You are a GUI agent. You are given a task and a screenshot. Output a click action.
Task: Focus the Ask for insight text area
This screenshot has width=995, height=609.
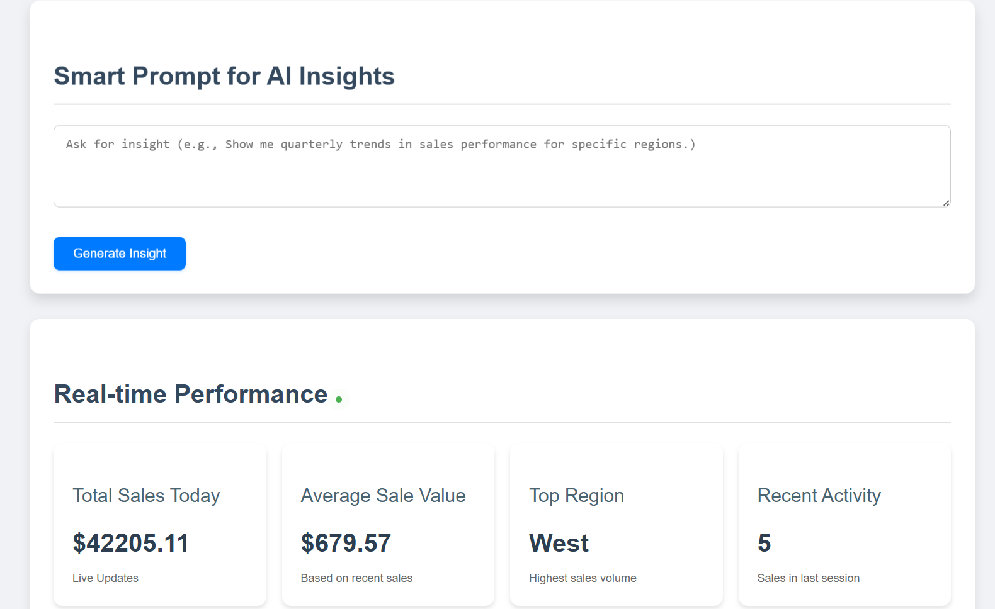(x=501, y=167)
